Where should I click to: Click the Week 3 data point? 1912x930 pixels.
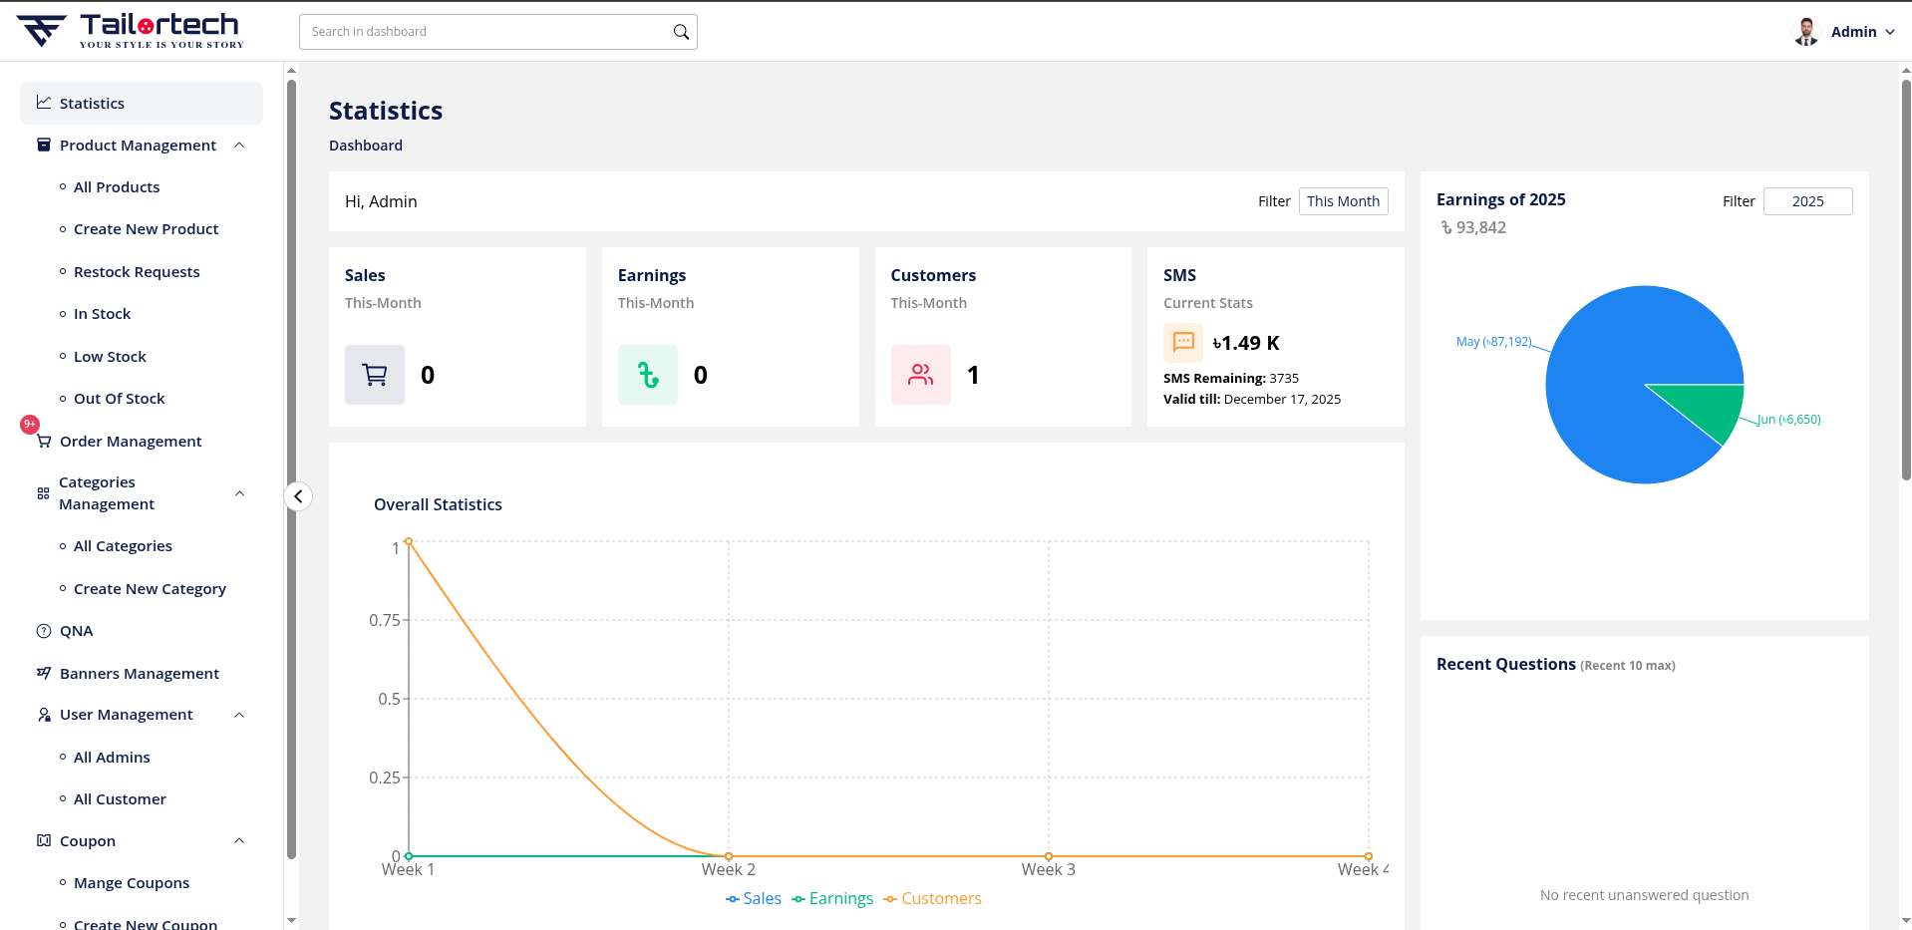point(1049,856)
